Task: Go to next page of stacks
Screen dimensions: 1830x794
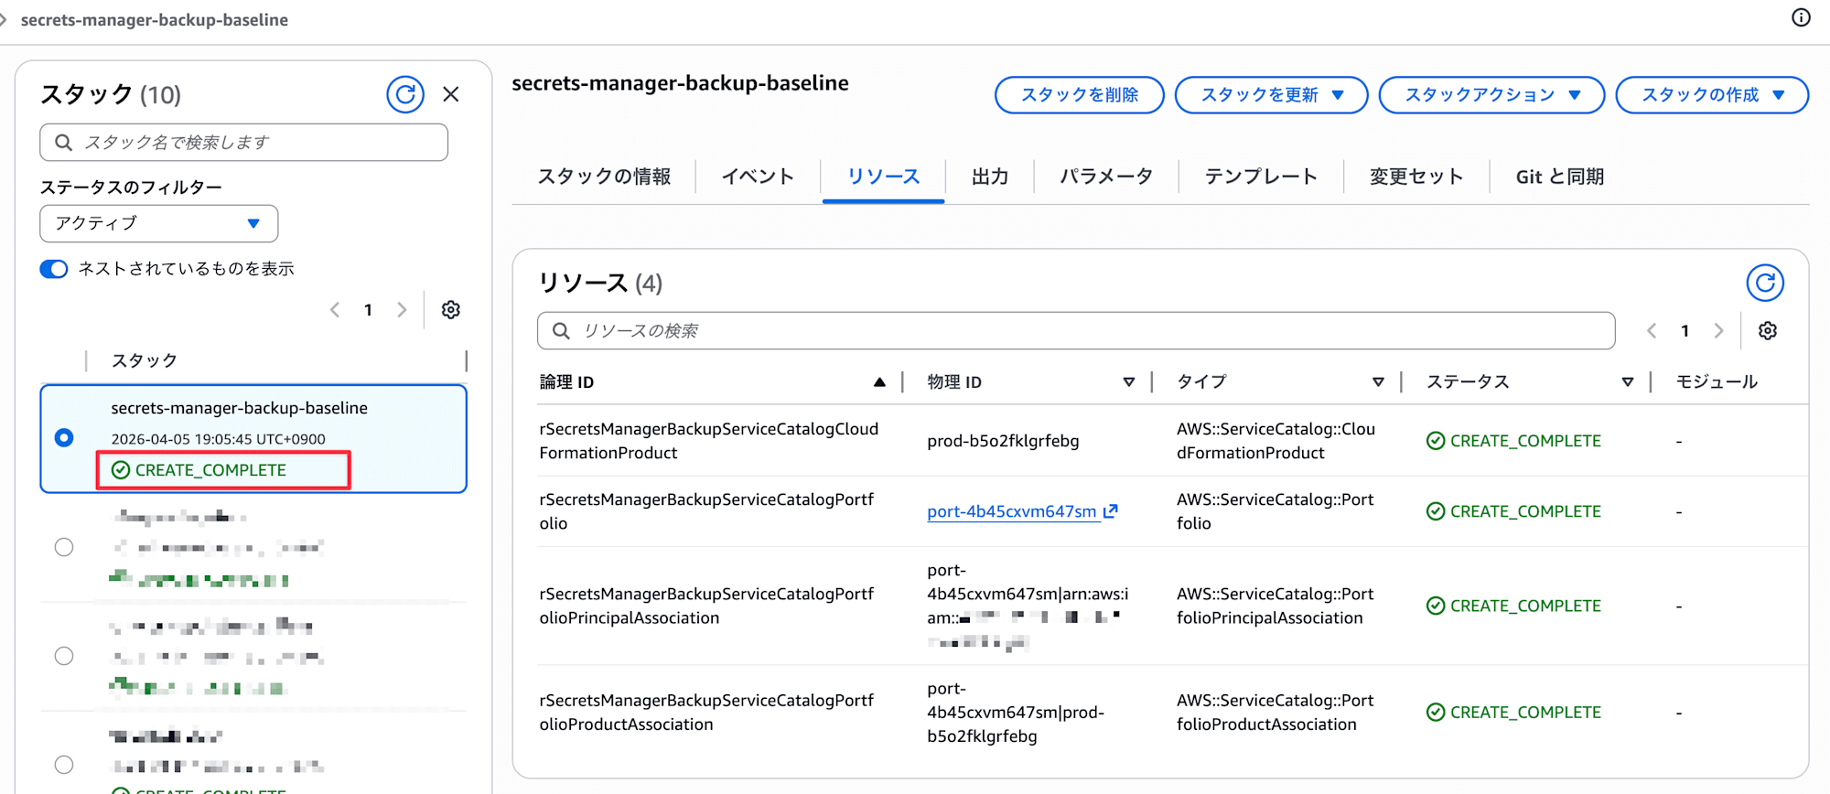Action: [x=402, y=310]
